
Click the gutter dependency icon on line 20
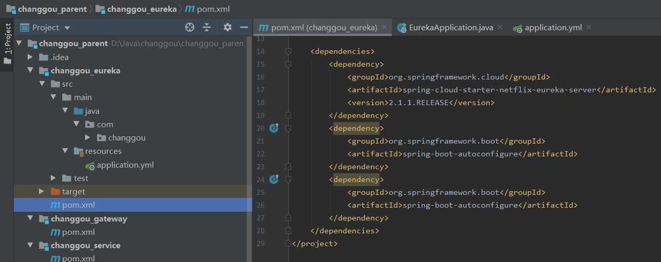pos(274,128)
